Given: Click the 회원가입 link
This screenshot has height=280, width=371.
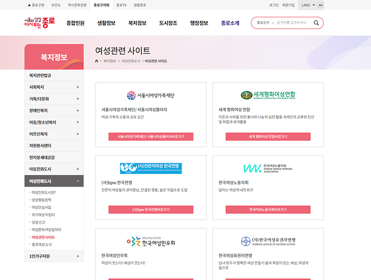Looking at the screenshot, I should pos(288,5).
